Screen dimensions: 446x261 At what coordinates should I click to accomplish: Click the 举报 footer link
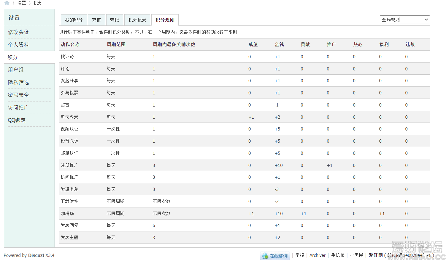pyautogui.click(x=299, y=255)
